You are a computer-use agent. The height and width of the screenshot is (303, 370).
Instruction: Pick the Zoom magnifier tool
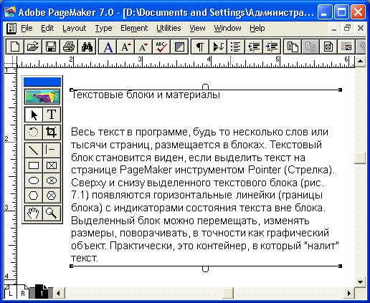[52, 213]
